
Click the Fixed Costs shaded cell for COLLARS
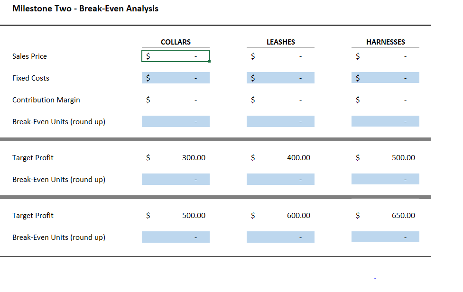pyautogui.click(x=176, y=77)
